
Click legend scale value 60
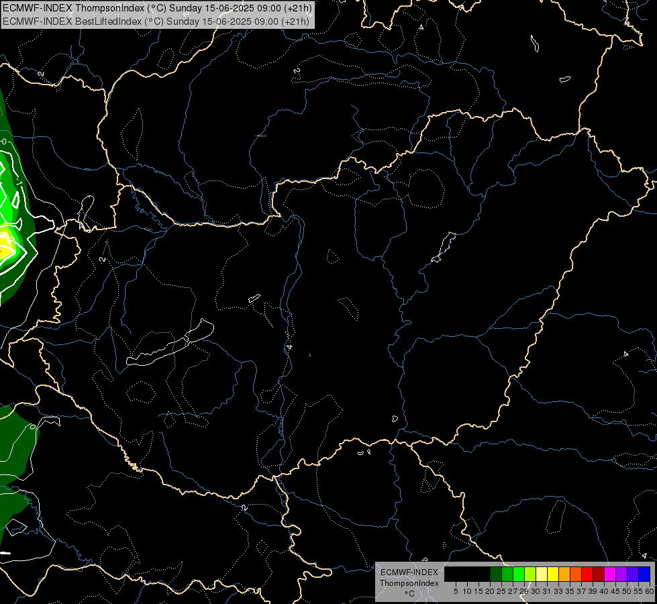649,591
